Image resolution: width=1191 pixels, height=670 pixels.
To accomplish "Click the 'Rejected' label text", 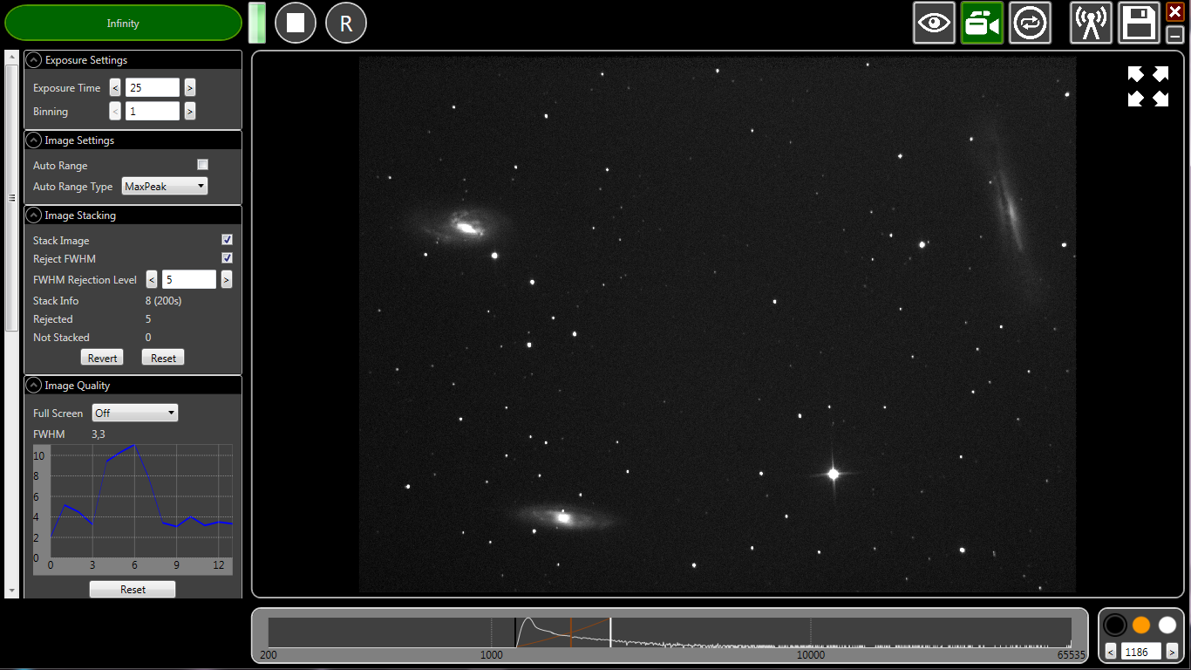I will click(x=53, y=319).
